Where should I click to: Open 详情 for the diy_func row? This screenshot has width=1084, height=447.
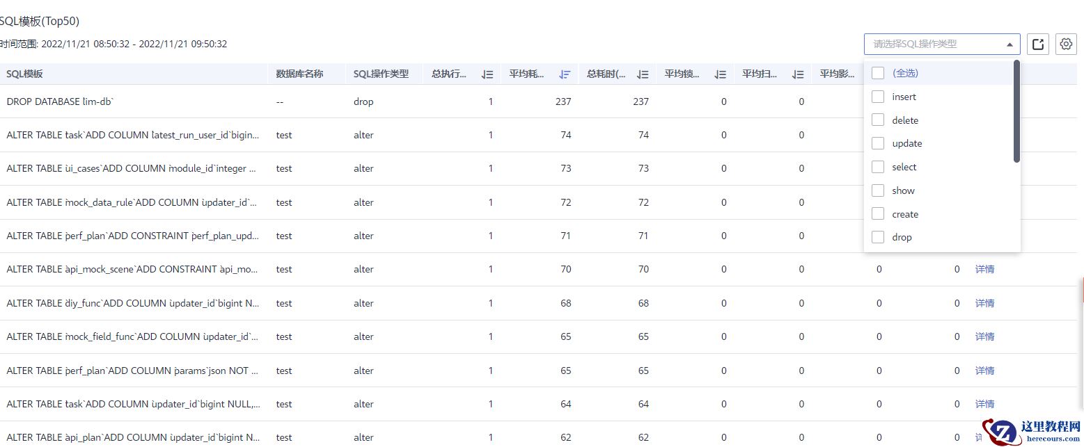coord(984,303)
